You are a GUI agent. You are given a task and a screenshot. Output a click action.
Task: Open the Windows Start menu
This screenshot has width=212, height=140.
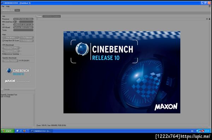pos(7,131)
